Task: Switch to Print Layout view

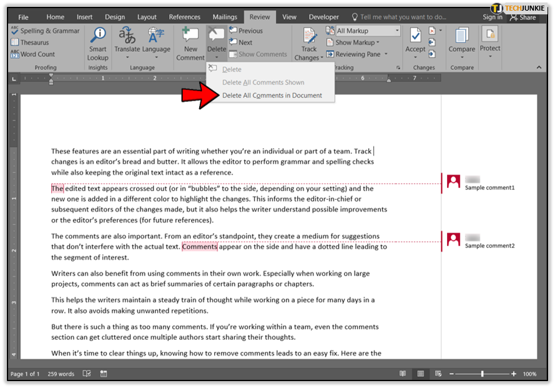Action: click(x=421, y=374)
